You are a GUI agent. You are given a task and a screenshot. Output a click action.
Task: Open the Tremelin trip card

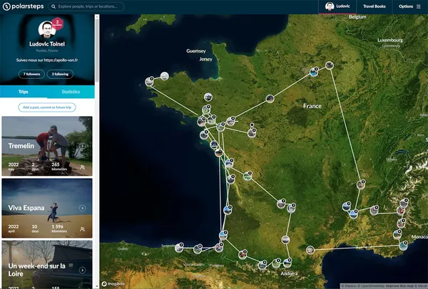point(47,146)
